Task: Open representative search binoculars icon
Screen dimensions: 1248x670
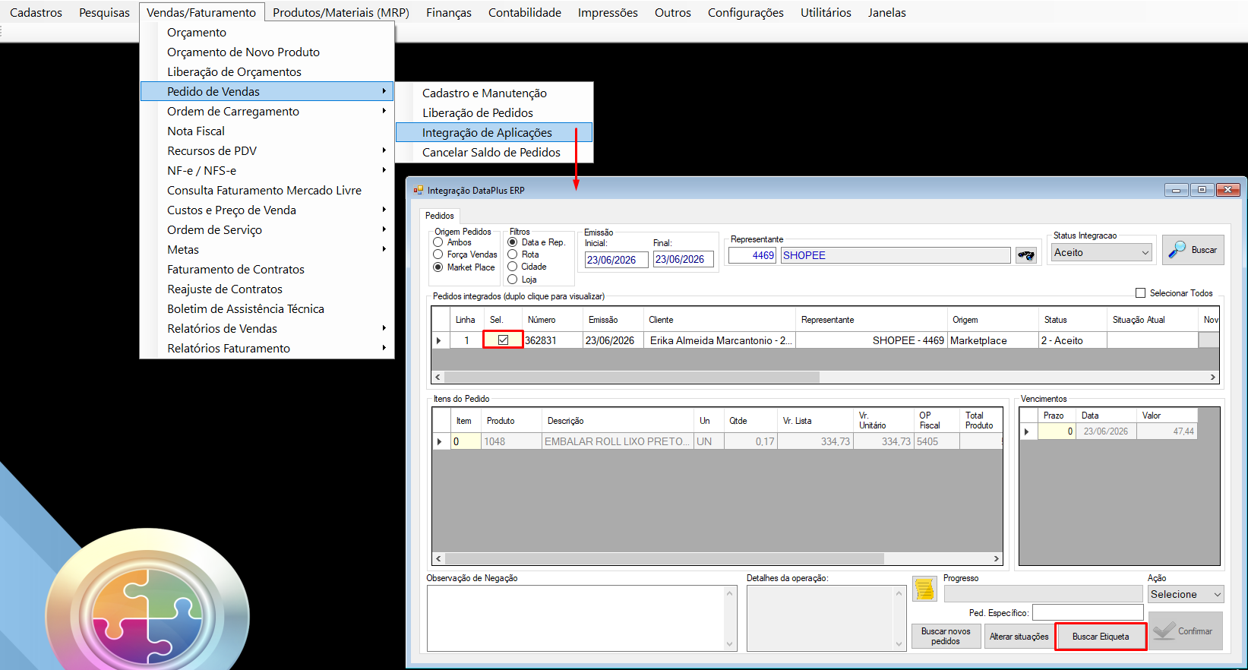Action: (1026, 255)
